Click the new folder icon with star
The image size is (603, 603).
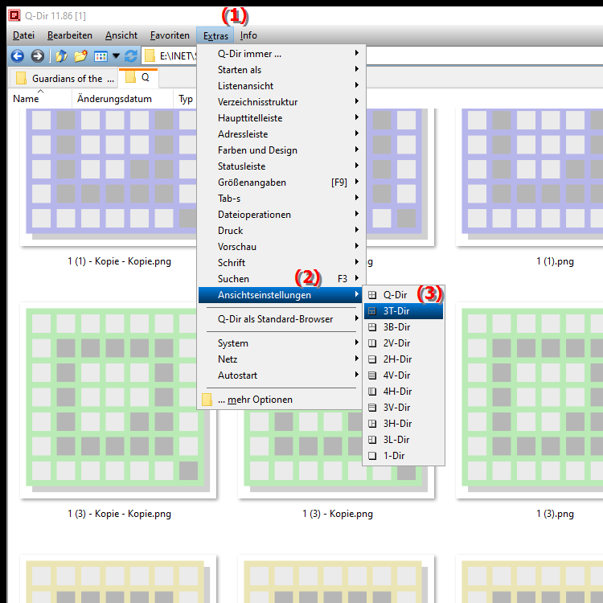80,56
